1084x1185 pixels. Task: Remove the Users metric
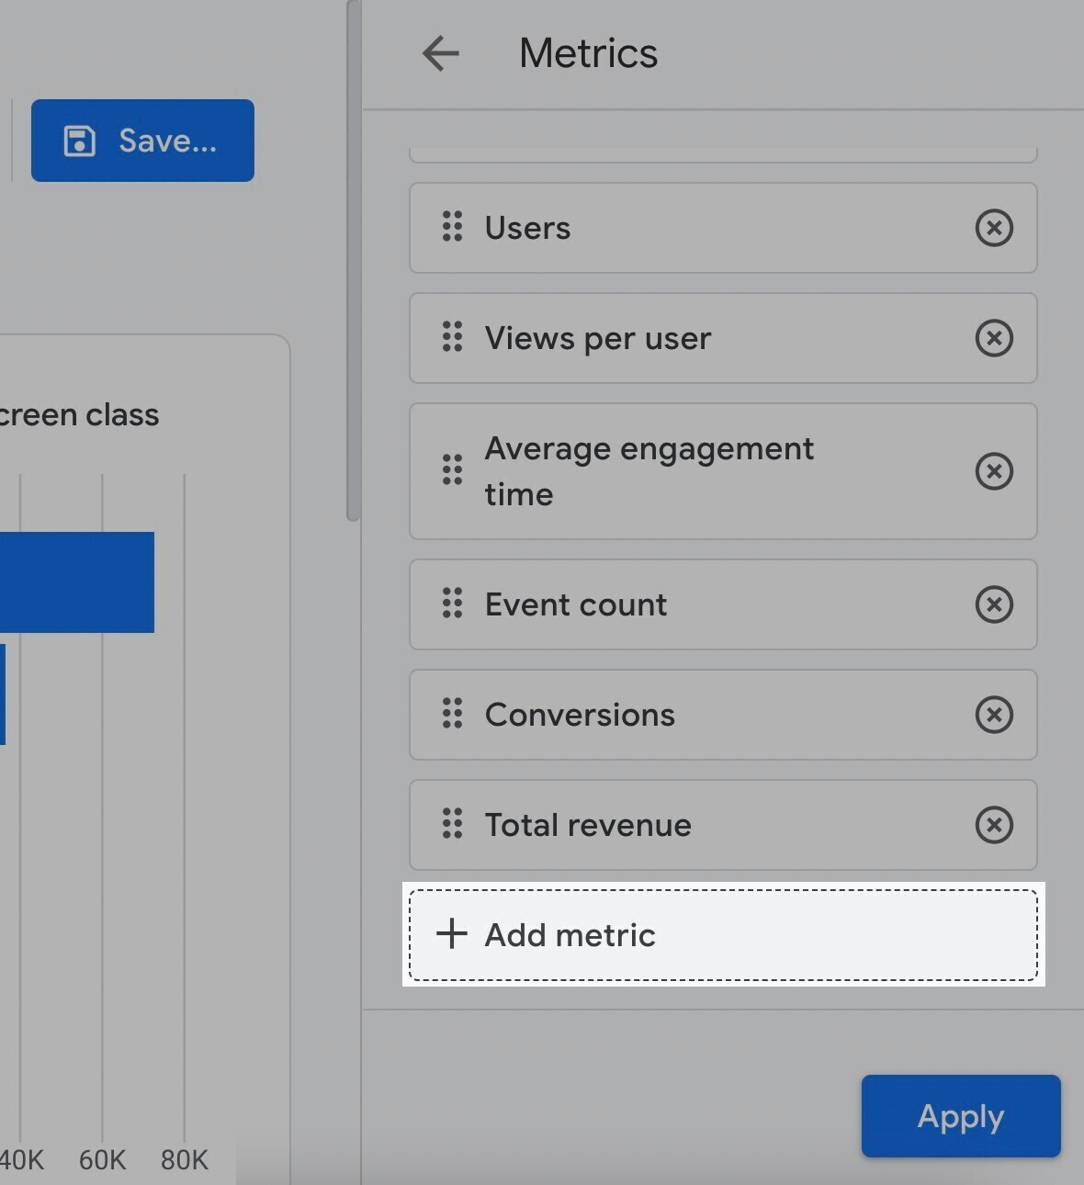click(x=994, y=228)
